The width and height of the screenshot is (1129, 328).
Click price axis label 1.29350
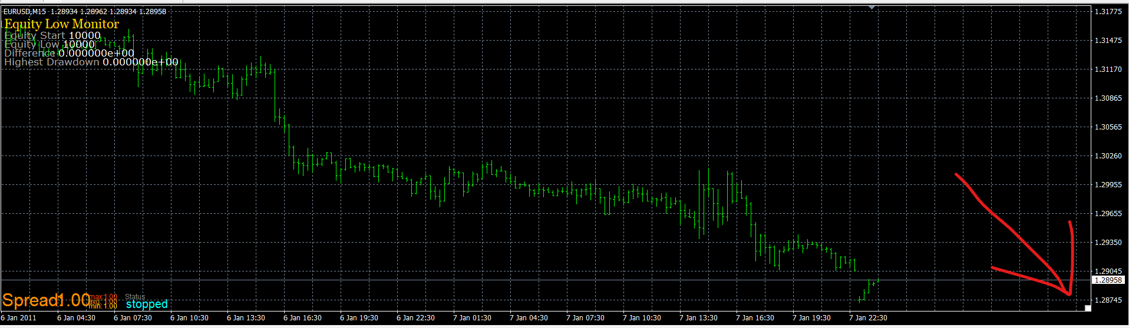(1108, 242)
